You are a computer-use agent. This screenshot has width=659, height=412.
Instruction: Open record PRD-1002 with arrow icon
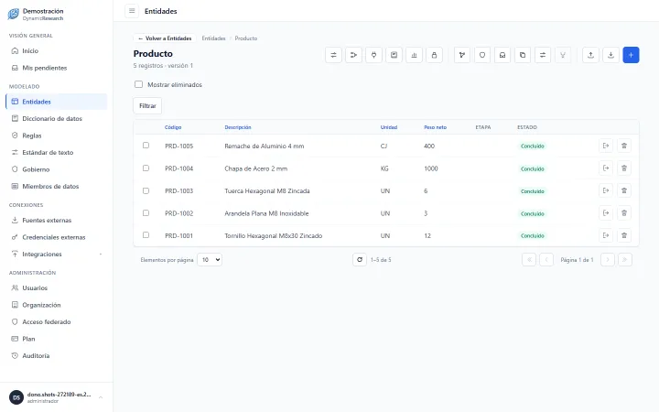(x=606, y=213)
